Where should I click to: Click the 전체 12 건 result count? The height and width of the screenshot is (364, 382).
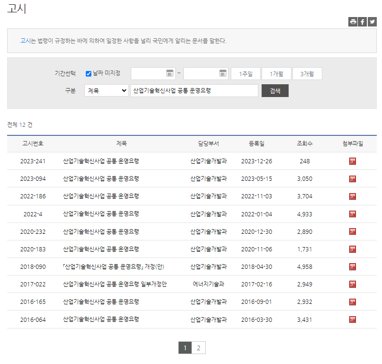pos(20,124)
